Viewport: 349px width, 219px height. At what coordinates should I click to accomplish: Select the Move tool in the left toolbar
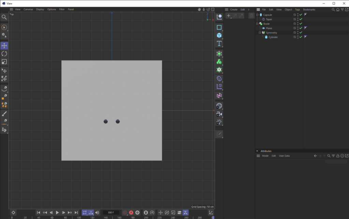(x=4, y=45)
